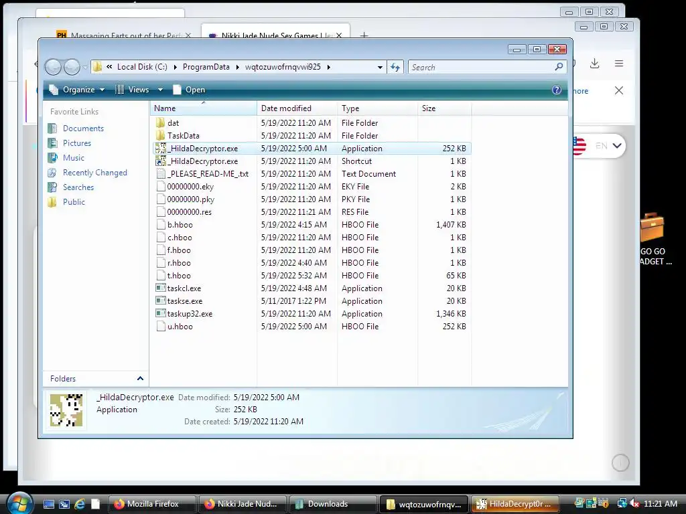This screenshot has width=686, height=514.
Task: Switch to Downloads taskbar button
Action: pyautogui.click(x=332, y=504)
